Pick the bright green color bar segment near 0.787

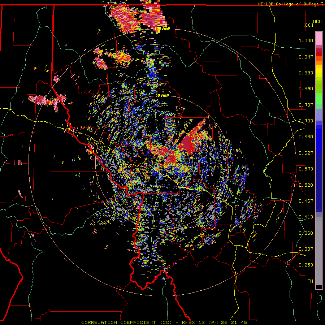tap(319, 99)
